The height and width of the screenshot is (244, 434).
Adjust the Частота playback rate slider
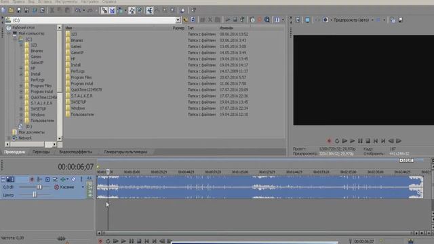pos(61,238)
